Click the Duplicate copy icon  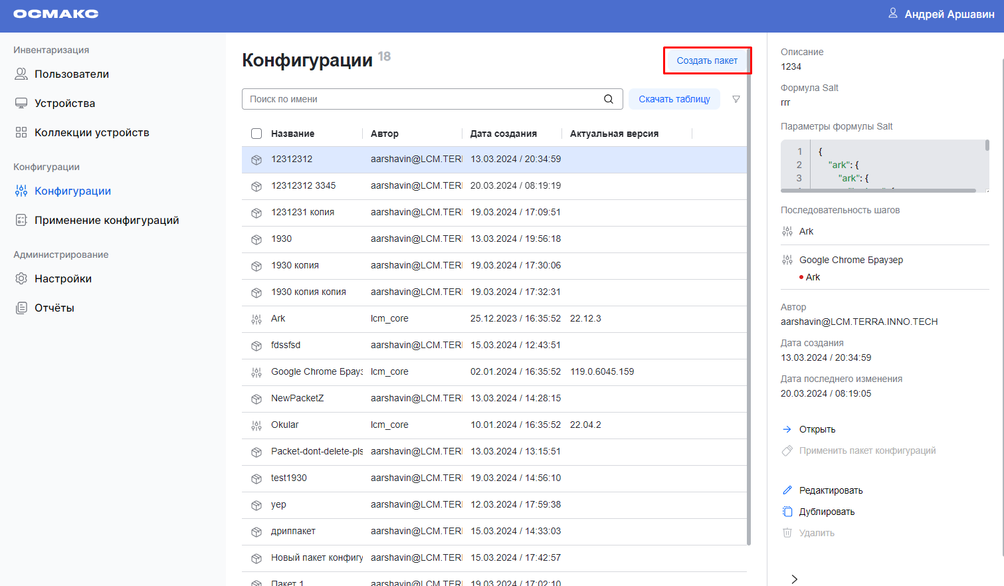(x=787, y=512)
